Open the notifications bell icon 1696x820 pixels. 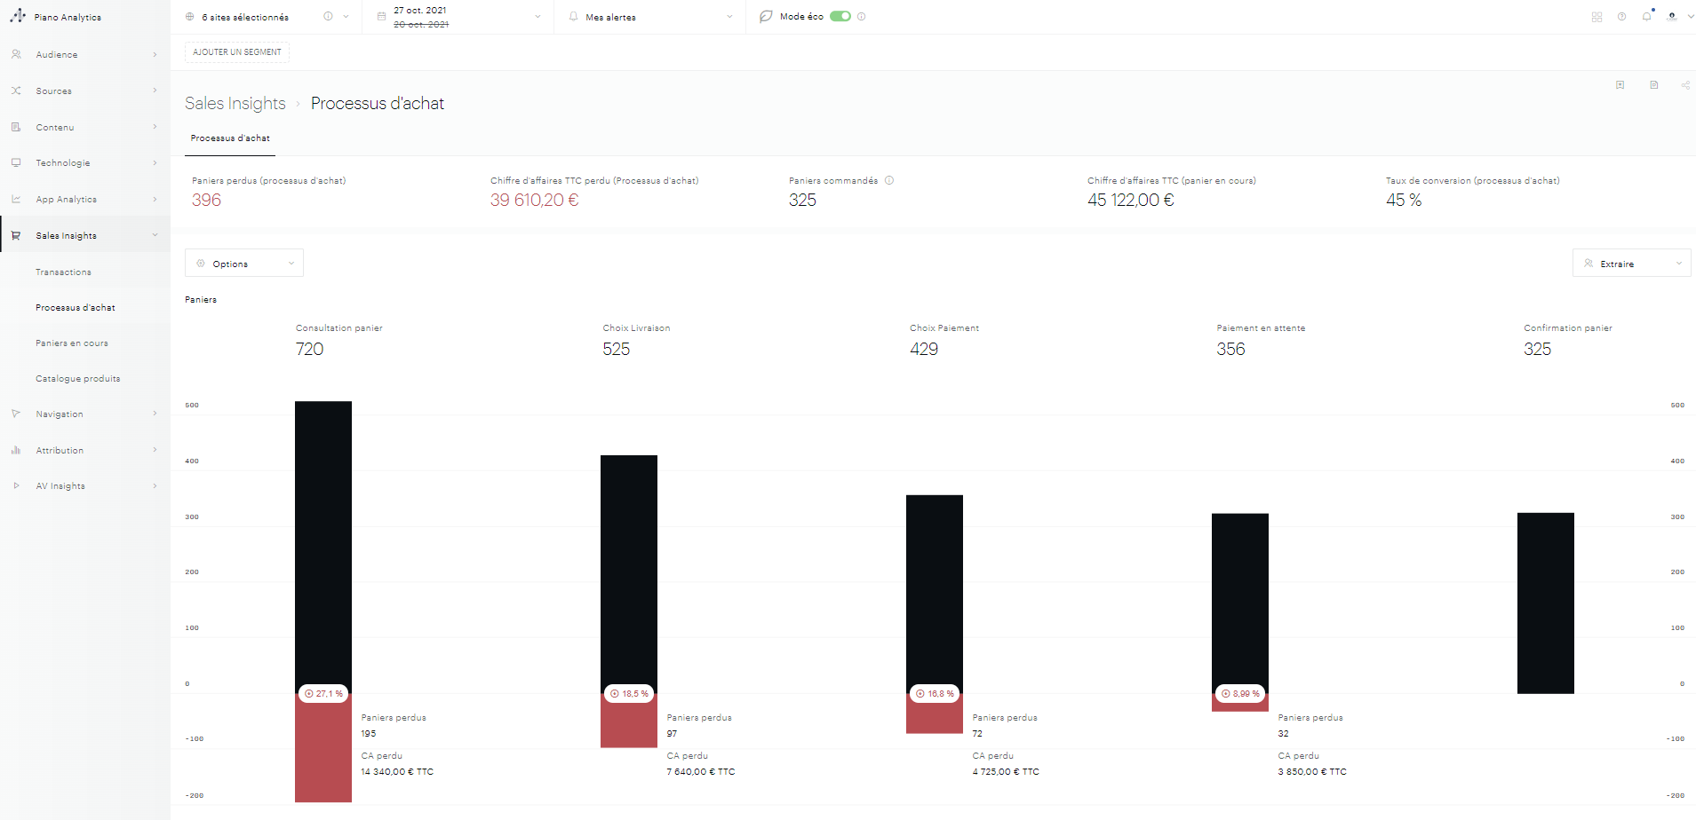[1646, 17]
